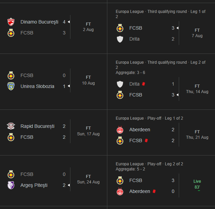Click the red card next to Aberdeen in live match
Screen dimensions: 215x209
154,191
